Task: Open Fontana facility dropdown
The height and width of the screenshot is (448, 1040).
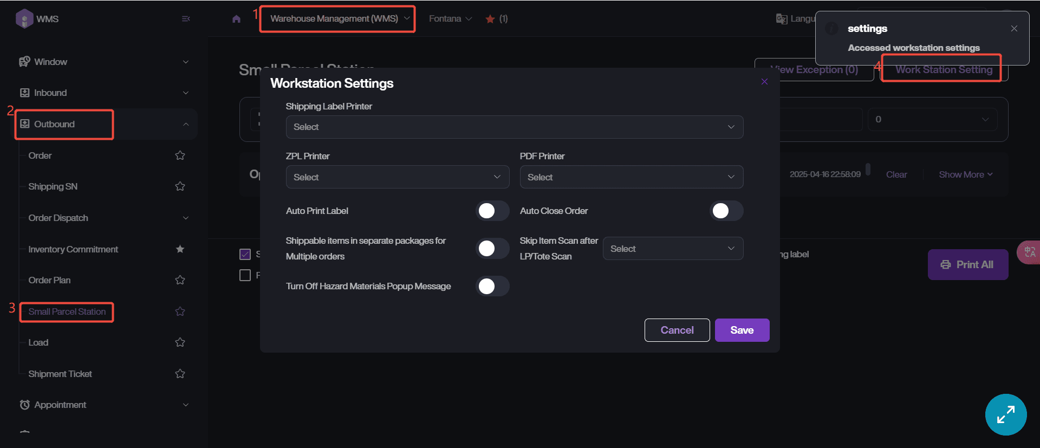Action: point(450,19)
